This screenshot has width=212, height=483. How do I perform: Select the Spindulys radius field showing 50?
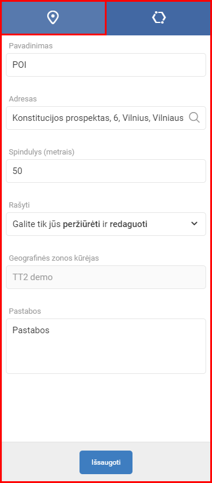[106, 171]
